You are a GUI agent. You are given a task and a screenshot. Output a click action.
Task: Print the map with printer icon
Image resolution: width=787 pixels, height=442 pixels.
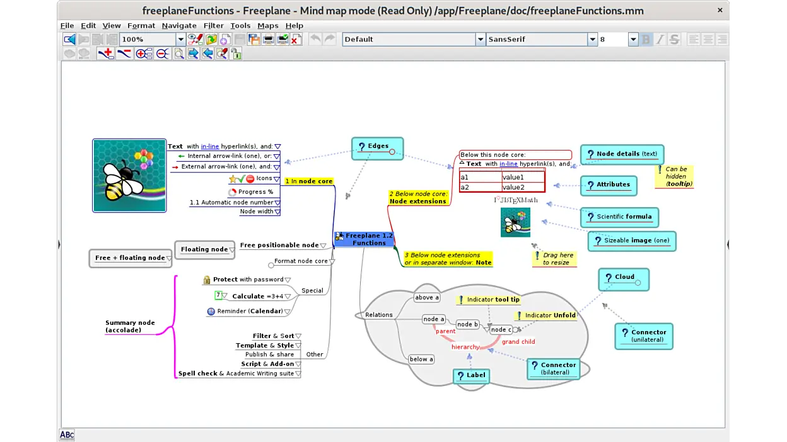click(268, 39)
